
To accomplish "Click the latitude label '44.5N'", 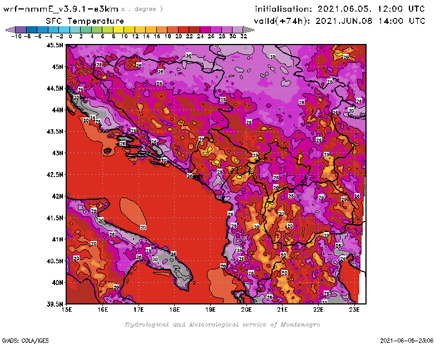I will pyautogui.click(x=55, y=89).
